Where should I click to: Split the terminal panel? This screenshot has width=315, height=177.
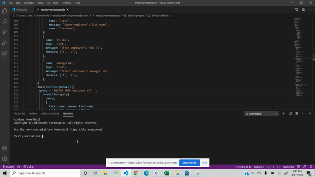coord(290,114)
